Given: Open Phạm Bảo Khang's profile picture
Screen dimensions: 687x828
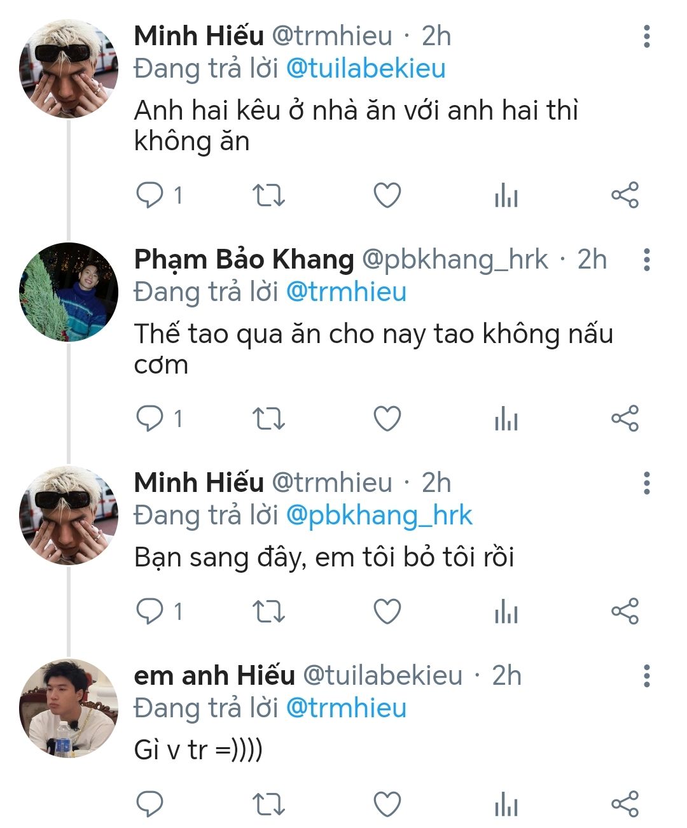Looking at the screenshot, I should coord(69,292).
